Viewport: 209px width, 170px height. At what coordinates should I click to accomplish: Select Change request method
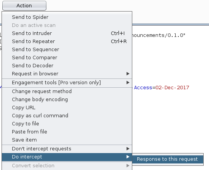(67, 91)
